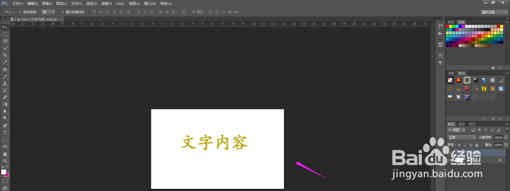Image resolution: width=510 pixels, height=191 pixels.
Task: Select the Rectangular Marquee tool
Action: [5, 34]
